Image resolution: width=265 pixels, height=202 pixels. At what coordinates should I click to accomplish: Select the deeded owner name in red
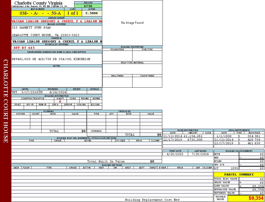pos(57,21)
